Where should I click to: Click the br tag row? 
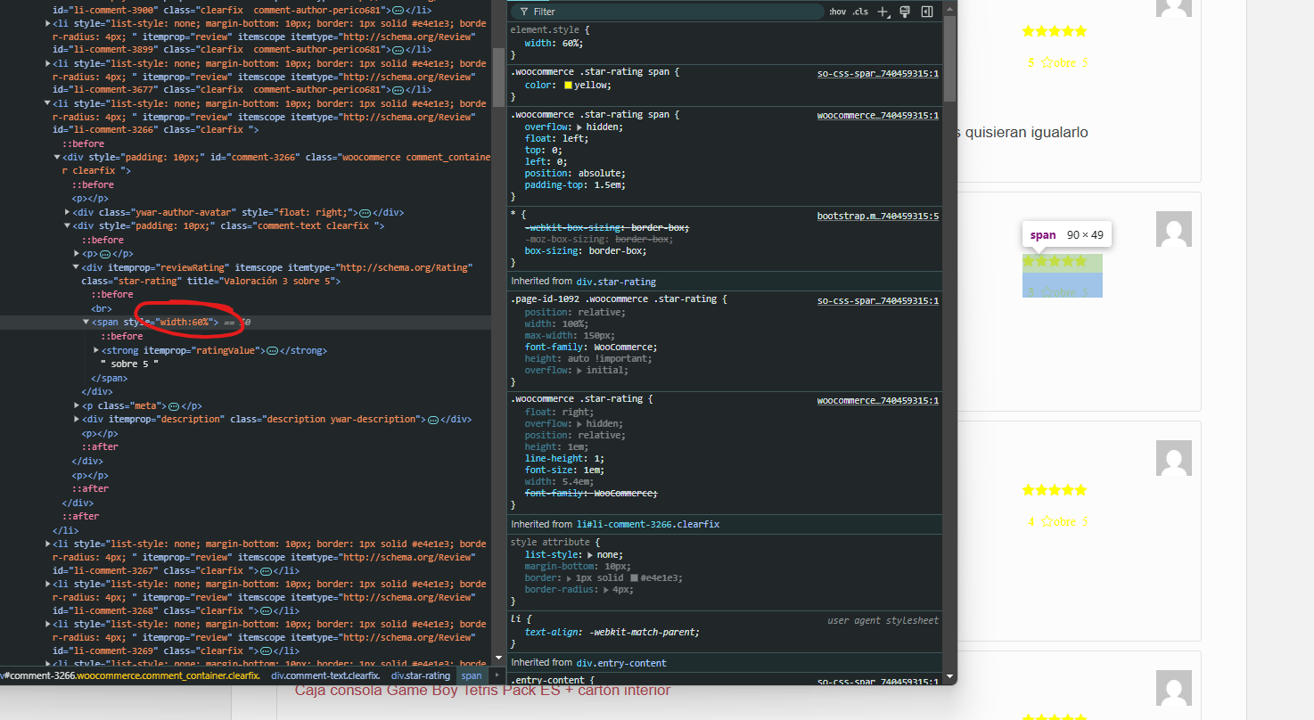point(101,309)
